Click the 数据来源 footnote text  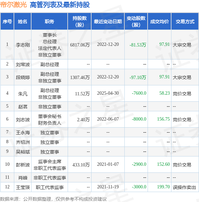(x=53, y=199)
